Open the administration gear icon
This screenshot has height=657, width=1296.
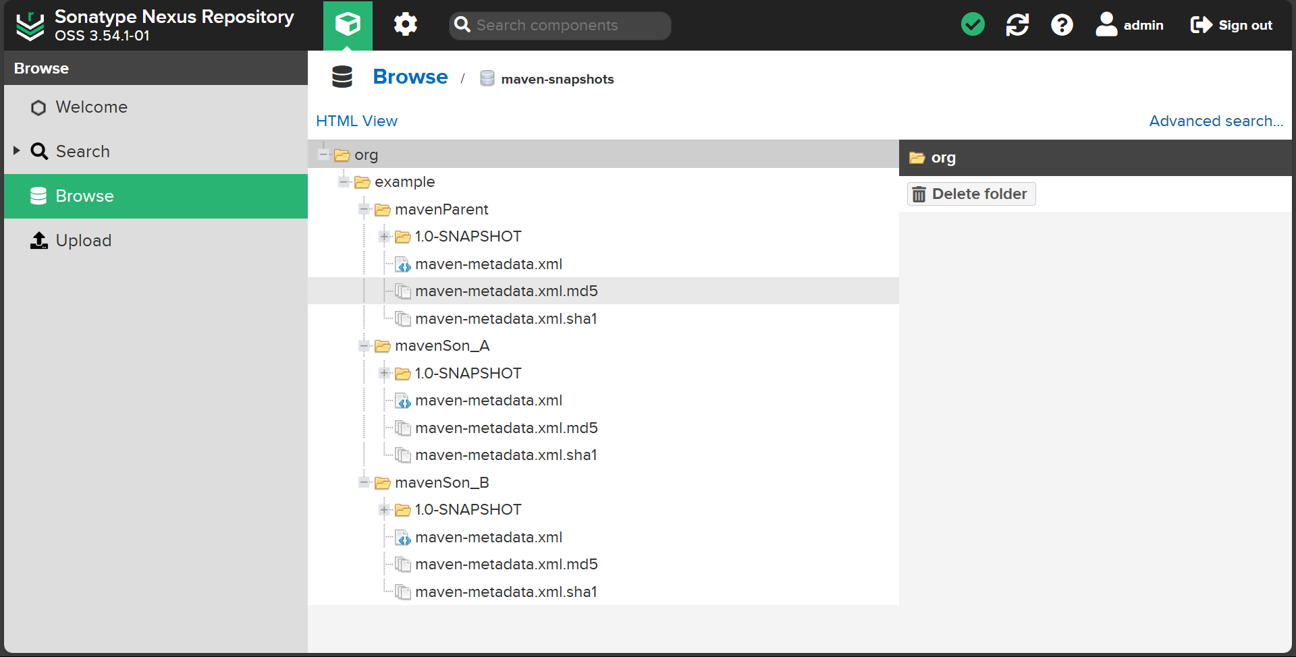click(x=406, y=25)
